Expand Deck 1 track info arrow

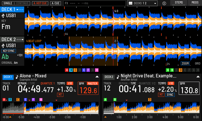point(97,77)
